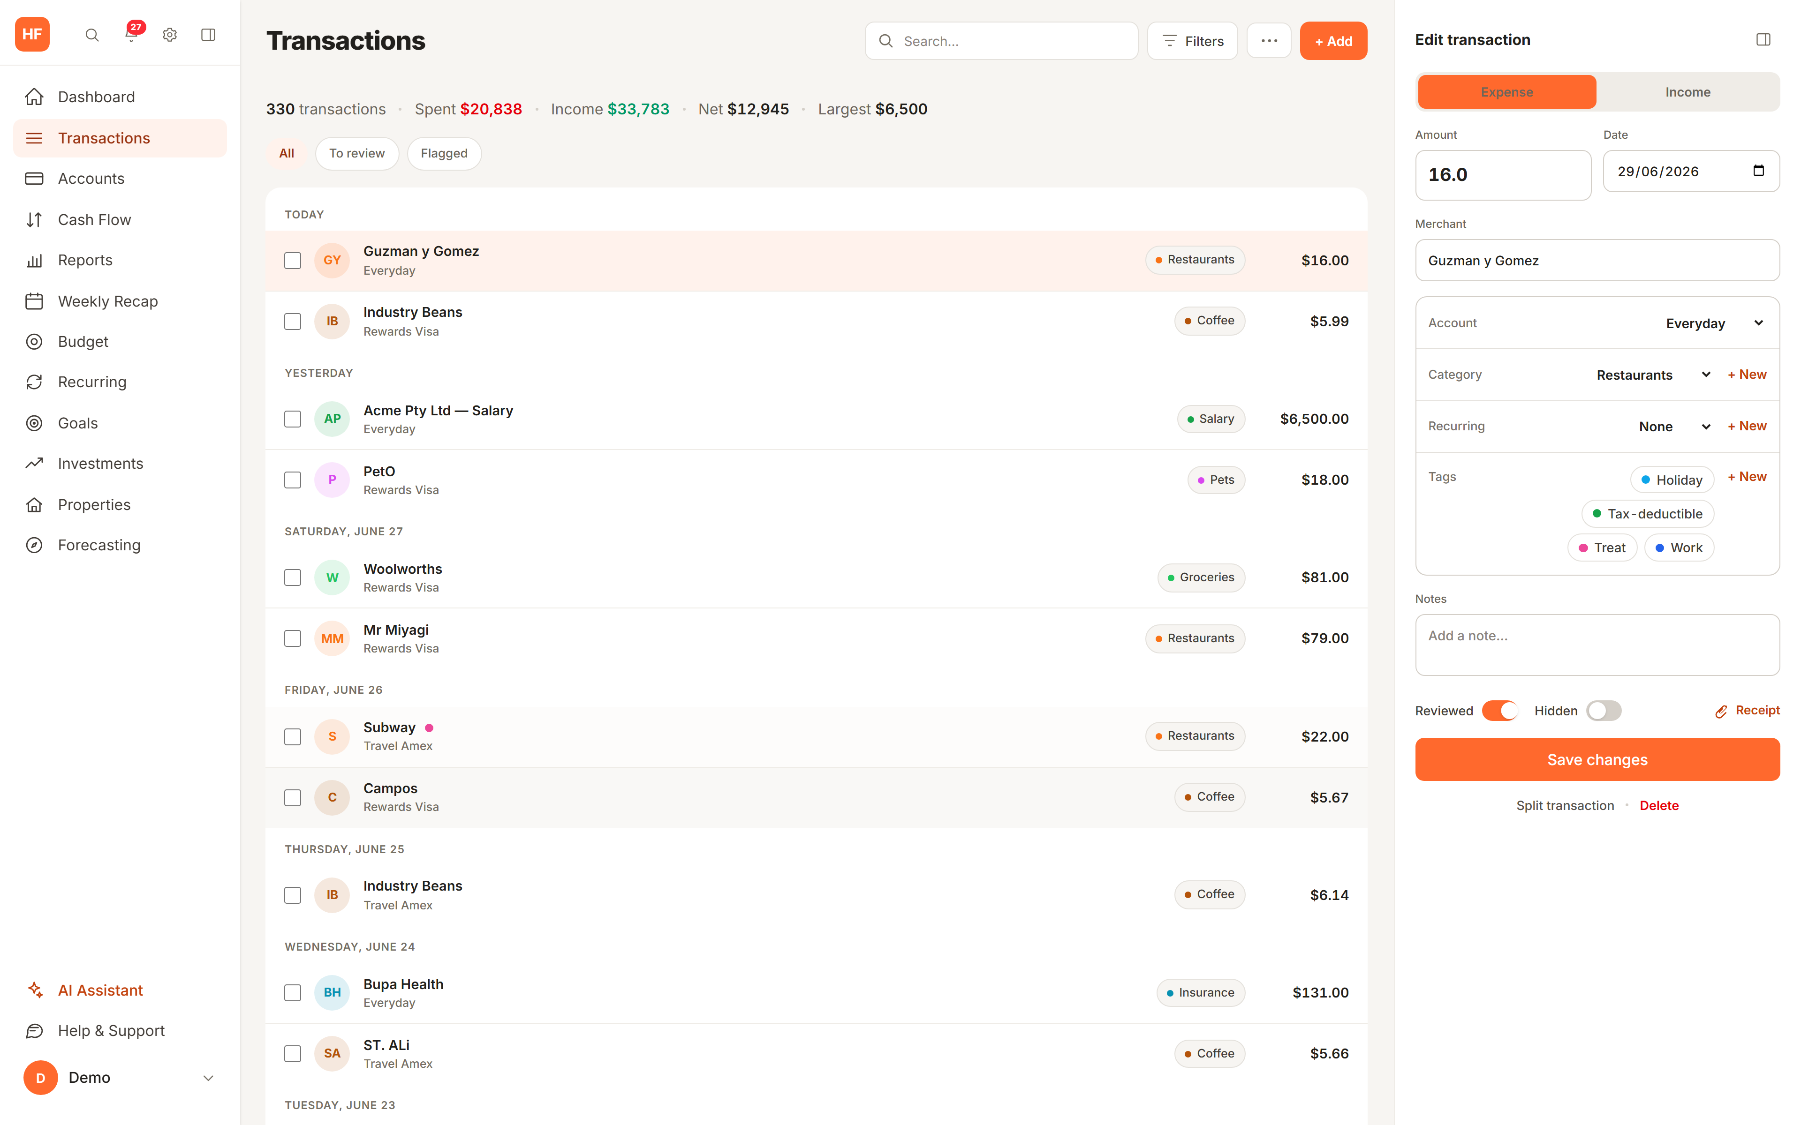Focus the transactions Search field
The image size is (1801, 1125).
[1001, 41]
